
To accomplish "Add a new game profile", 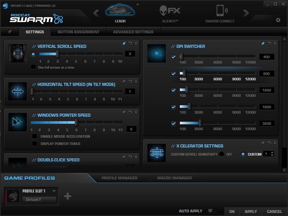I will [x=68, y=196].
